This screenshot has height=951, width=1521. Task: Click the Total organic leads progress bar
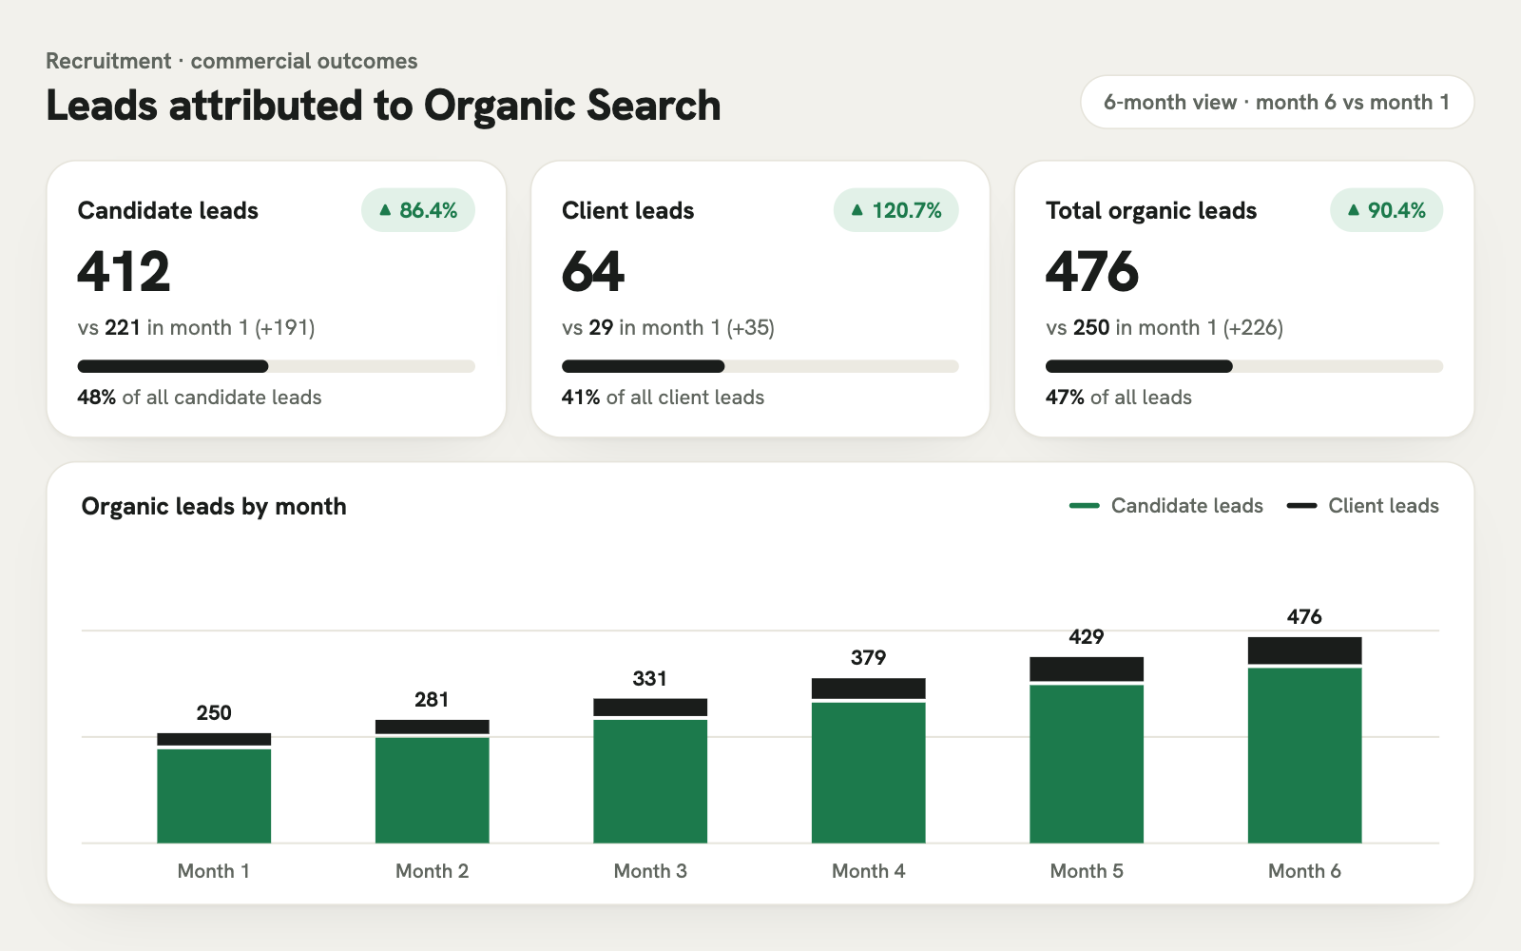tap(1244, 366)
